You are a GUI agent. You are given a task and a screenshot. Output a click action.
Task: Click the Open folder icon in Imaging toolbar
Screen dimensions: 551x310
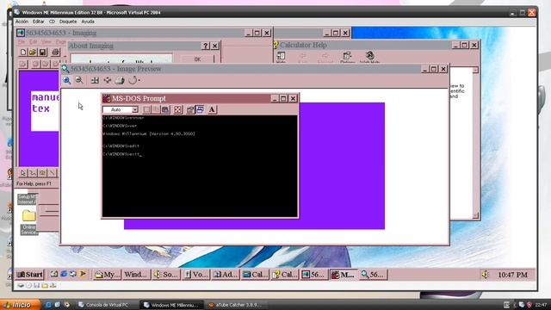click(x=33, y=53)
